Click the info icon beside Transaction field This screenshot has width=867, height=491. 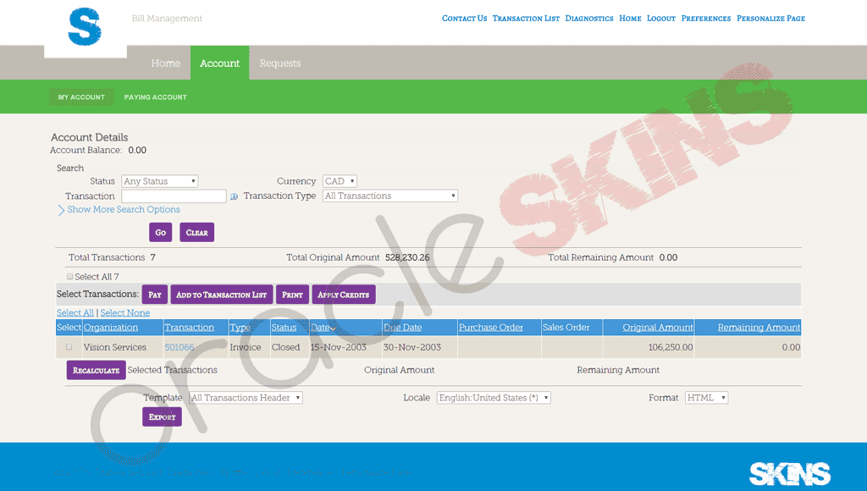235,196
